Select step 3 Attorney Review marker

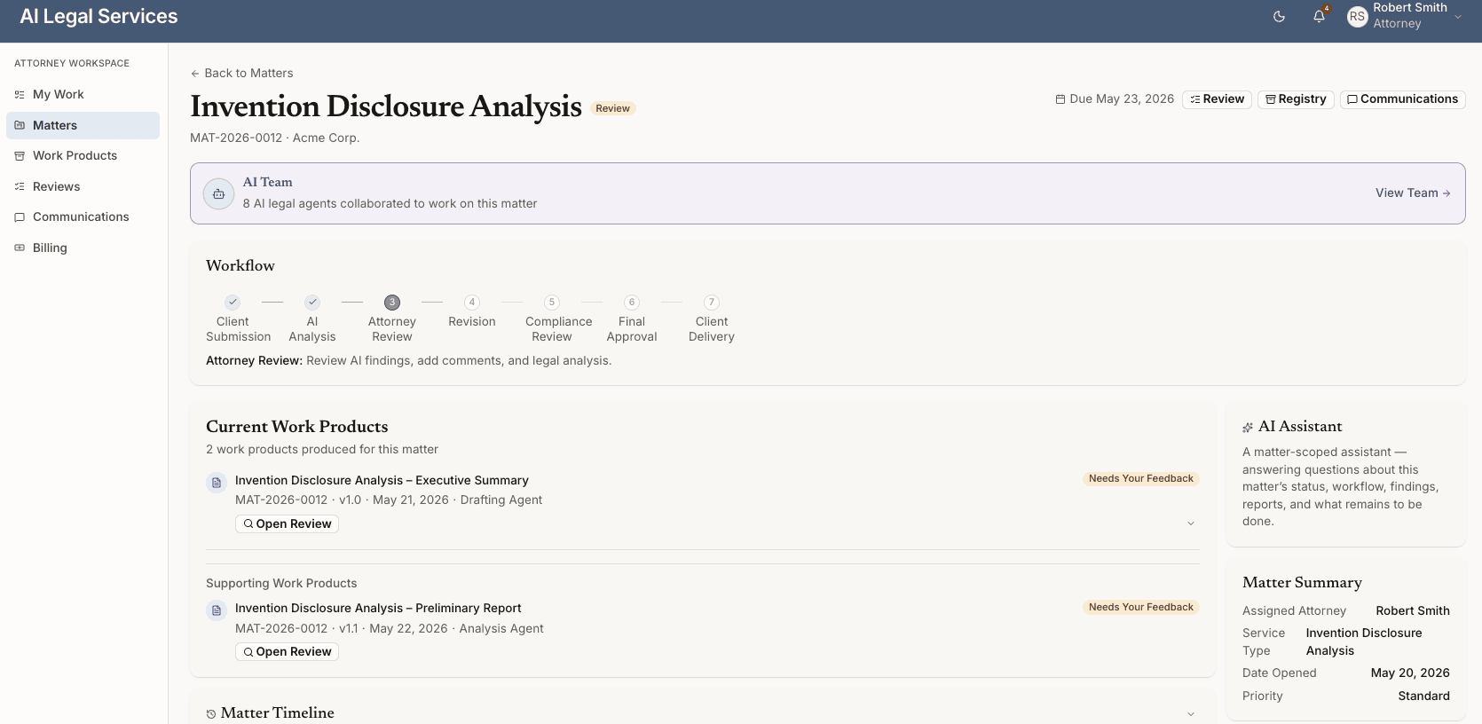pos(392,302)
